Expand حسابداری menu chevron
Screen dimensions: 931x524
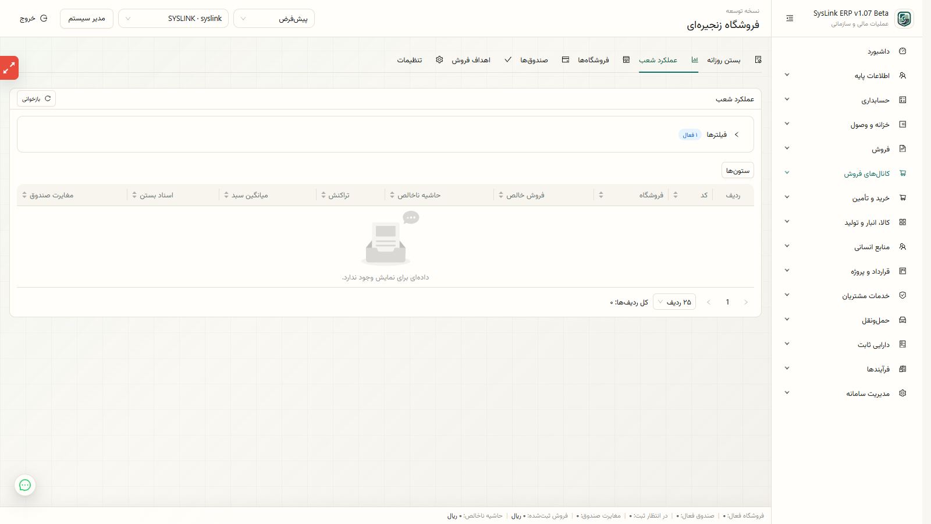[787, 100]
